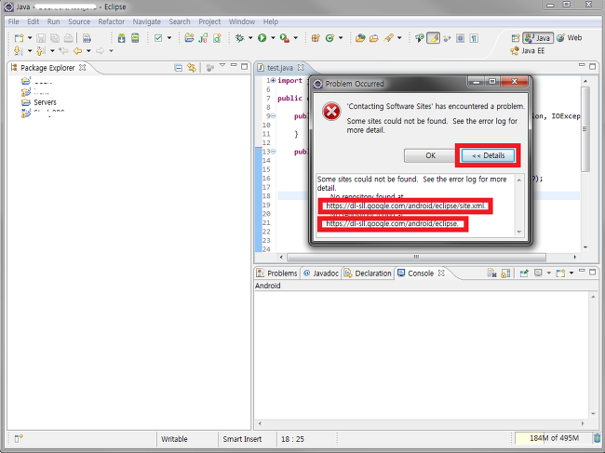Screen dimensions: 605x453
Task: Open the Help menu
Action: point(271,21)
